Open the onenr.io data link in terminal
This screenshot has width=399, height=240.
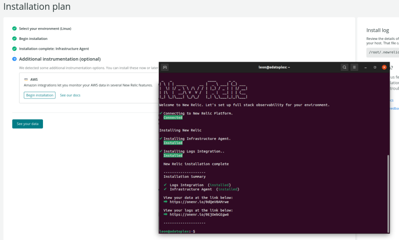199,202
